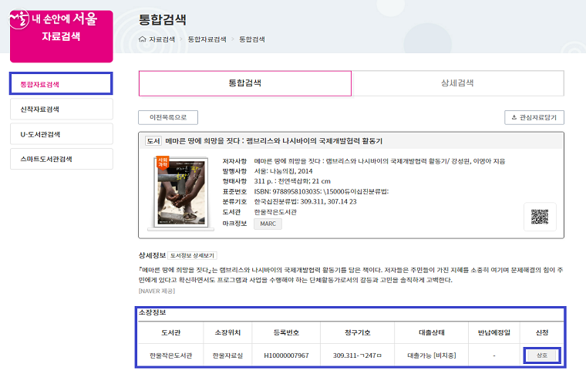Click the classification 309.311, 307.14 23 text
The height and width of the screenshot is (374, 586).
coord(305,201)
